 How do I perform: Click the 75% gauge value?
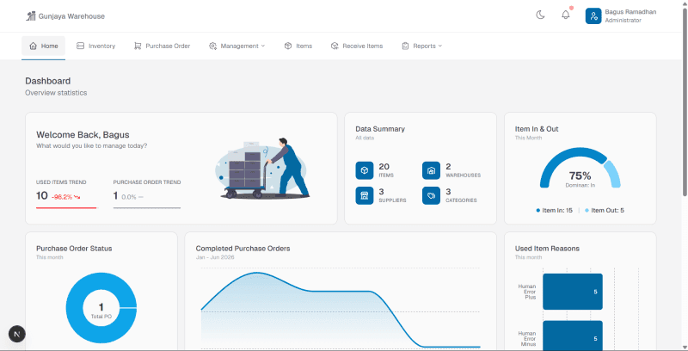point(580,176)
